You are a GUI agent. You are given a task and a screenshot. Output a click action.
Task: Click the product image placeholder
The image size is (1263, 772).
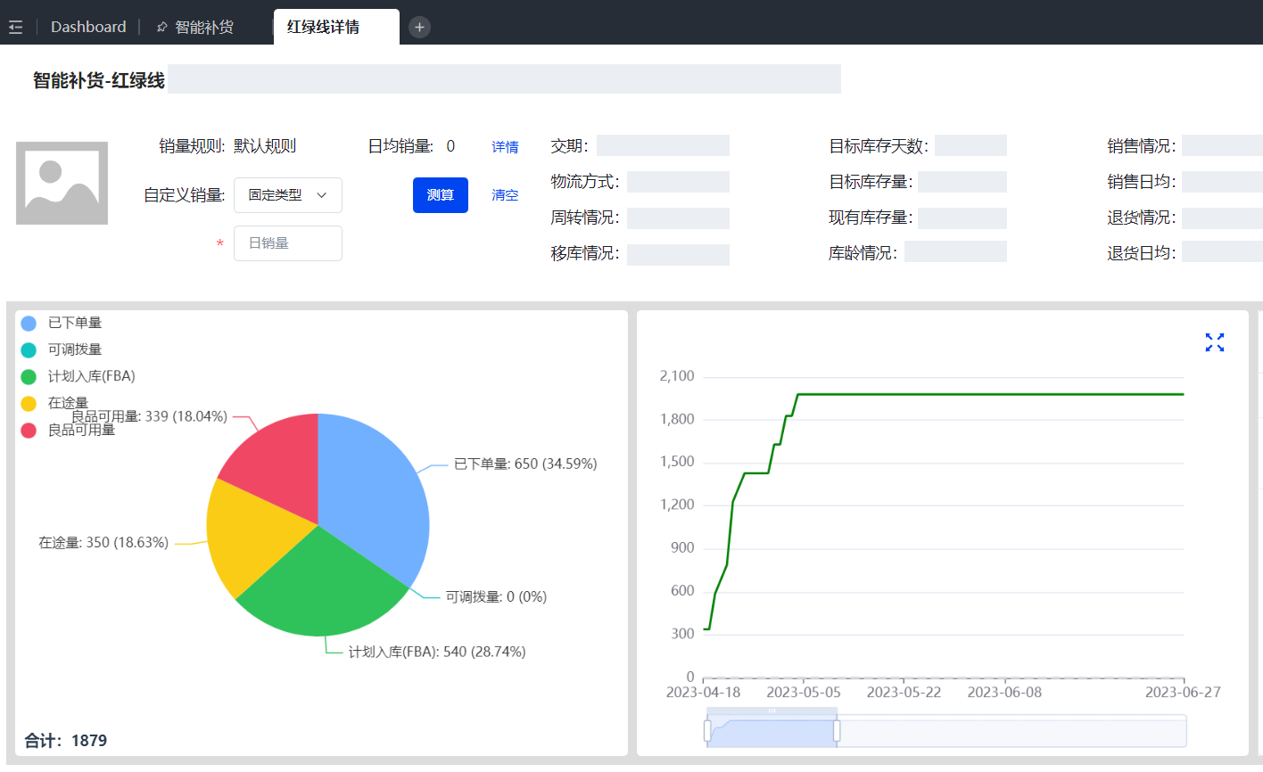click(62, 183)
